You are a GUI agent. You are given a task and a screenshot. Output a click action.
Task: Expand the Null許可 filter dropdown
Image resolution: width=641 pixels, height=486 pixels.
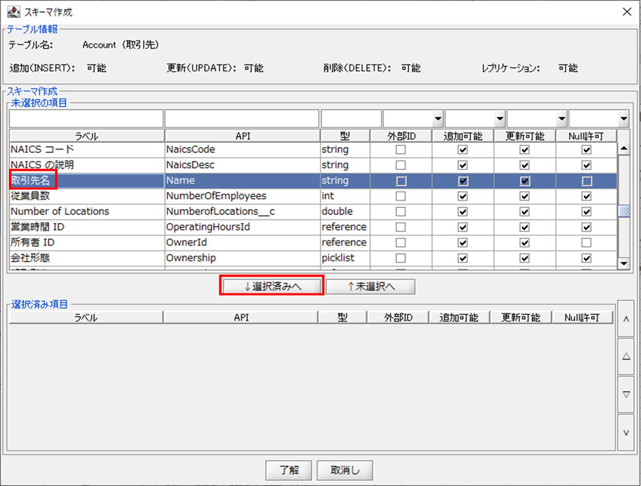tap(599, 119)
